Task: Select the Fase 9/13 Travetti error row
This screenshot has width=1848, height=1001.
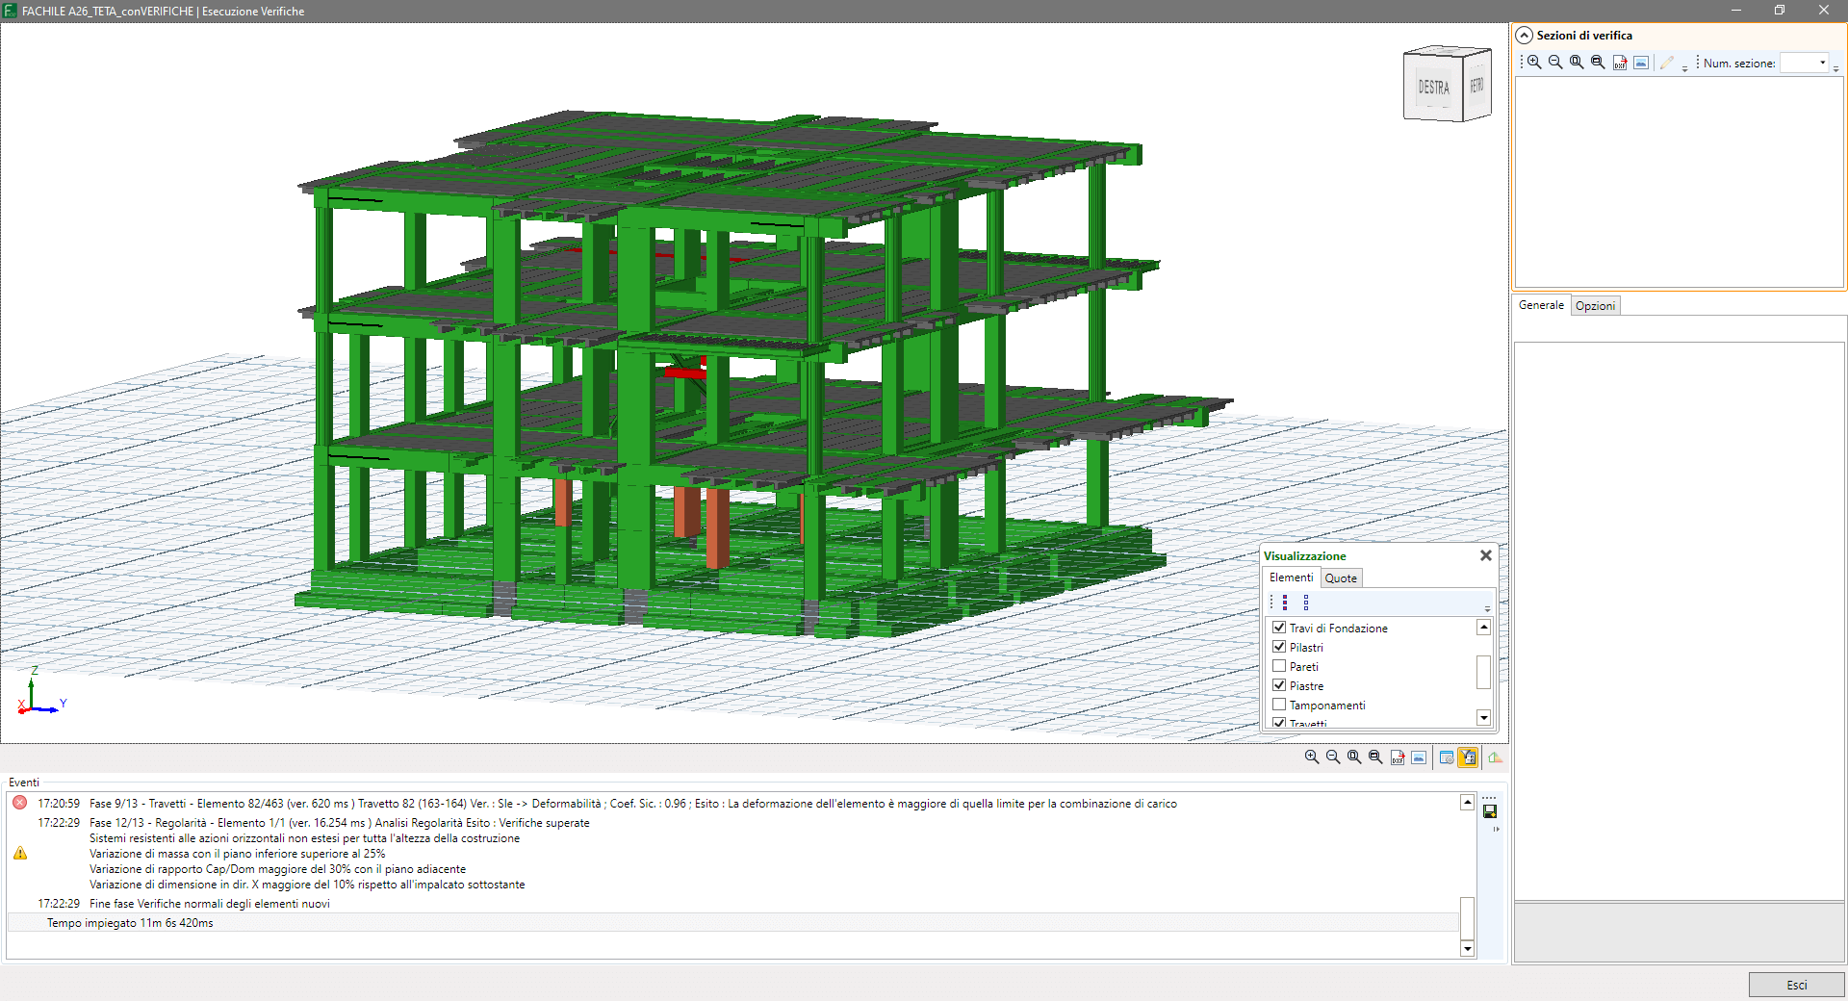Action: click(x=733, y=803)
